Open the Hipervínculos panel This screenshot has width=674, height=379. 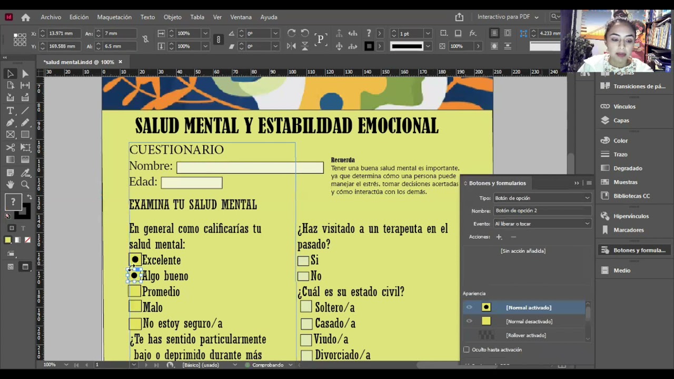631,216
